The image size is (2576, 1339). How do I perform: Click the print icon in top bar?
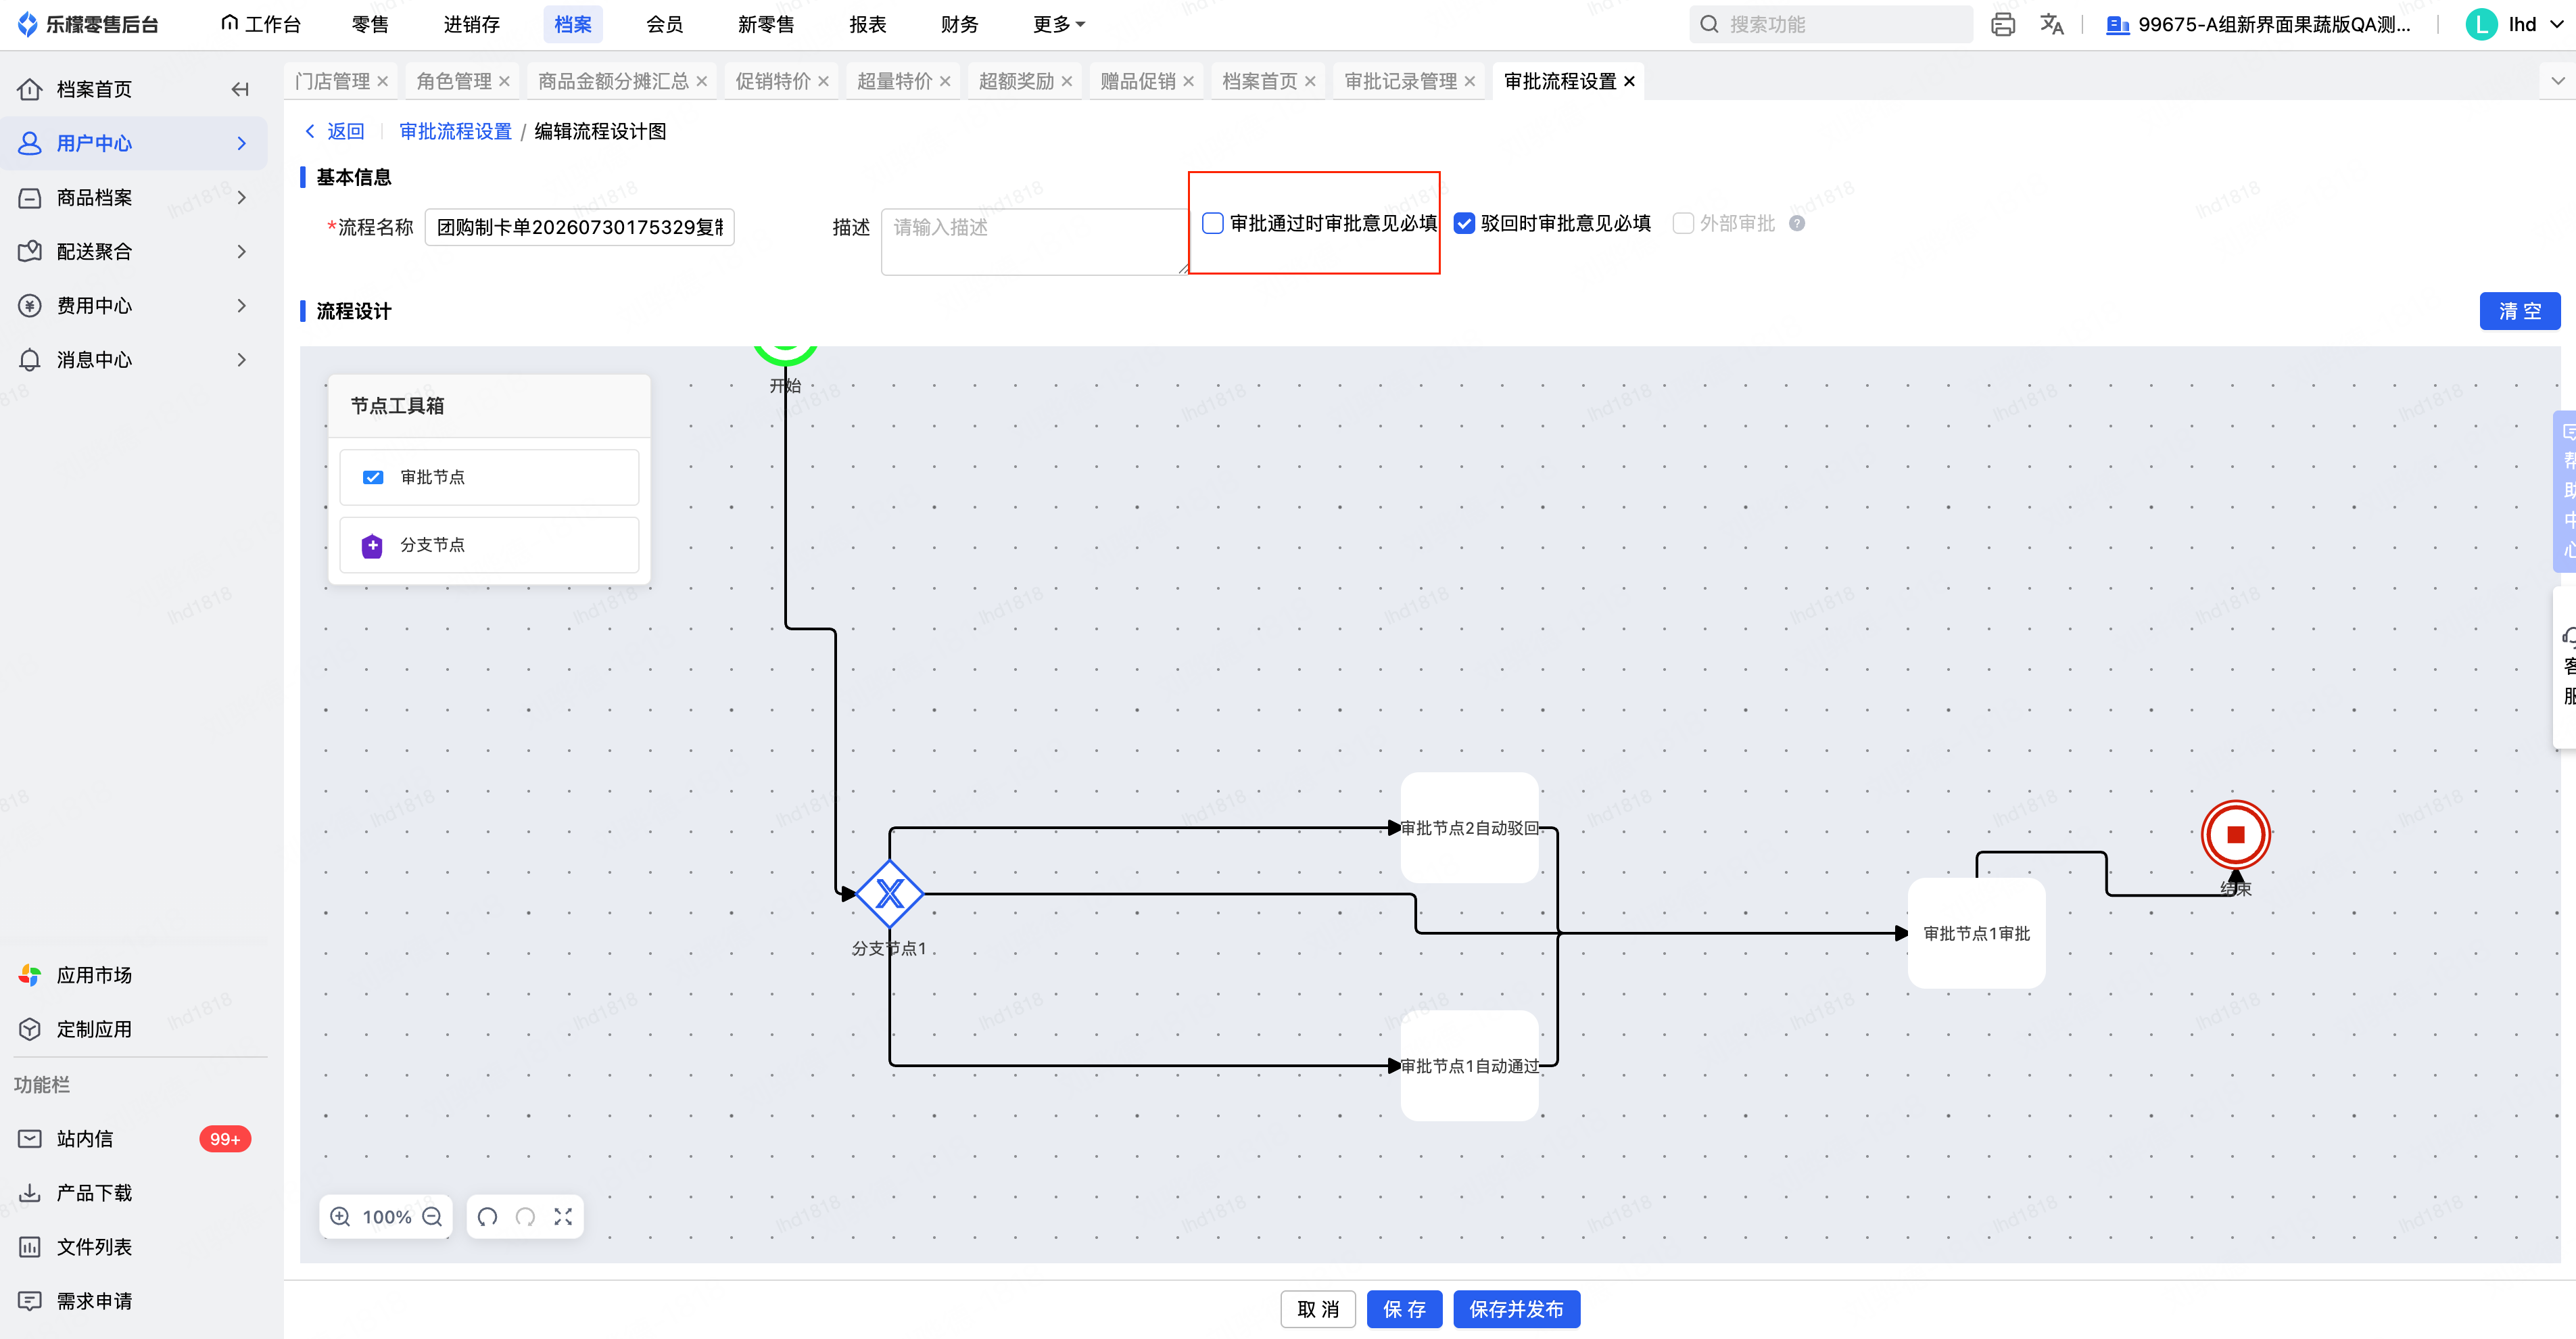2002,24
